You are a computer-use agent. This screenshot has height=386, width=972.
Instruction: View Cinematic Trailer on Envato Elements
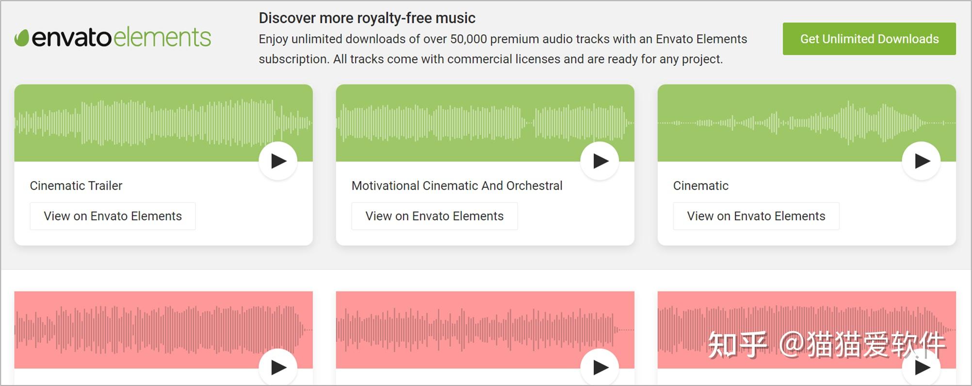point(113,216)
